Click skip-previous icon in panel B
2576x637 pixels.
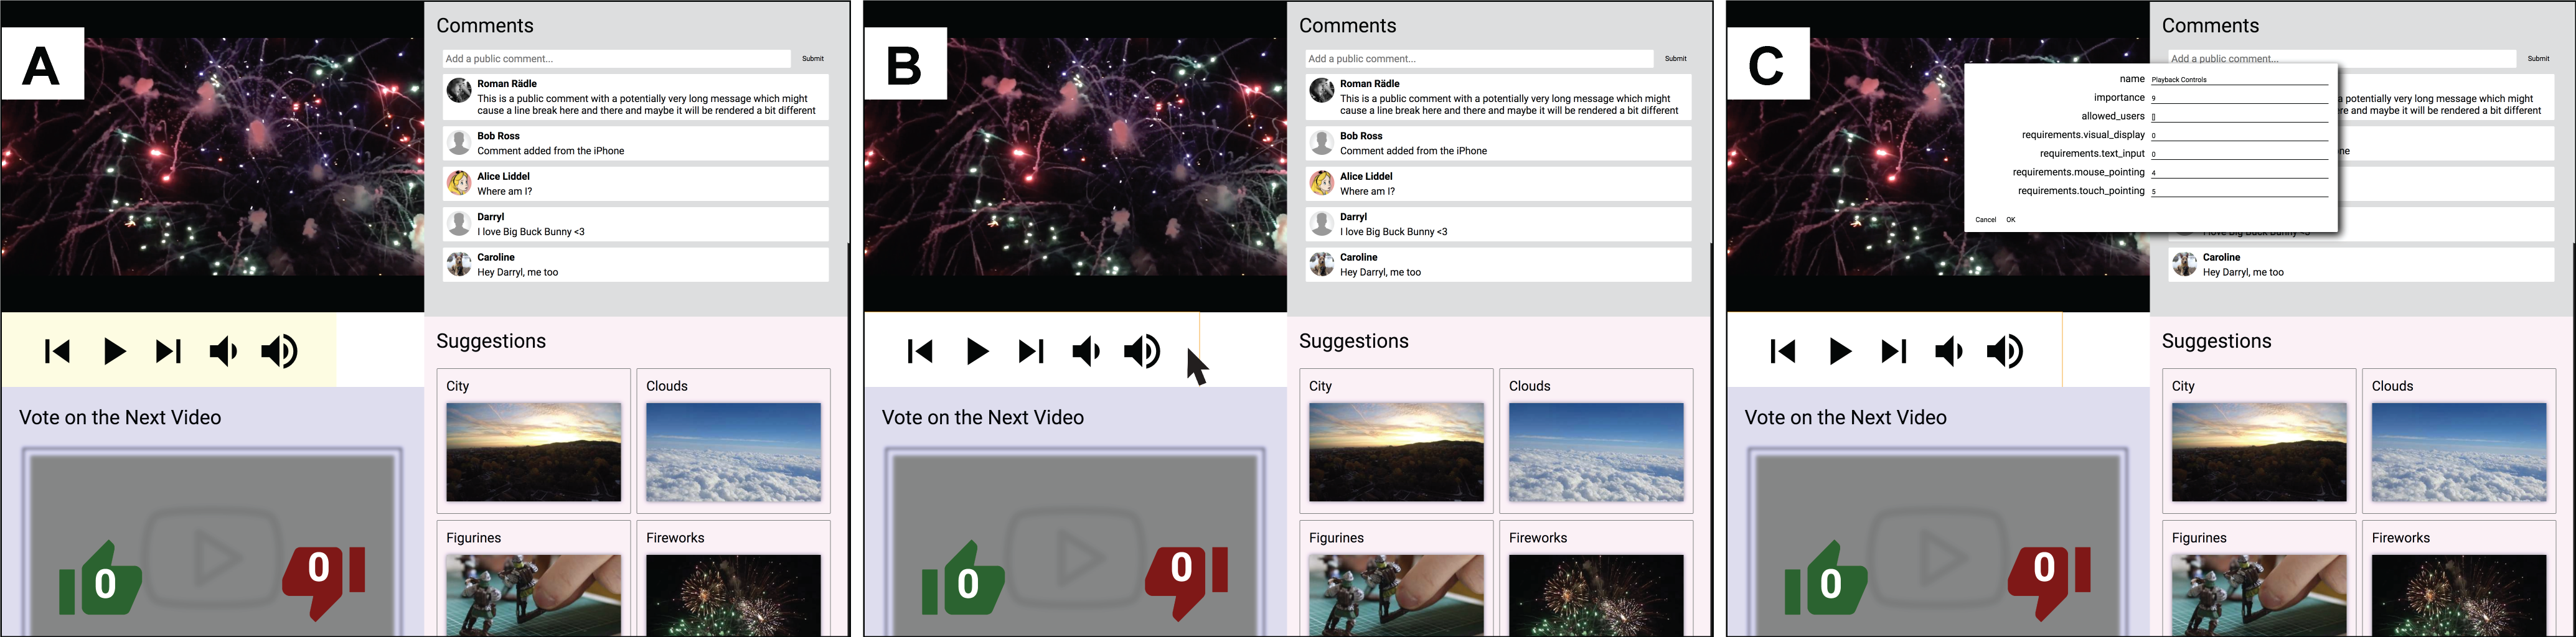(920, 351)
